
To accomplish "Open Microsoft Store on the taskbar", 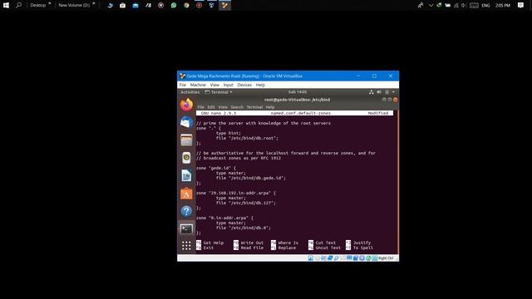I will click(122, 5).
